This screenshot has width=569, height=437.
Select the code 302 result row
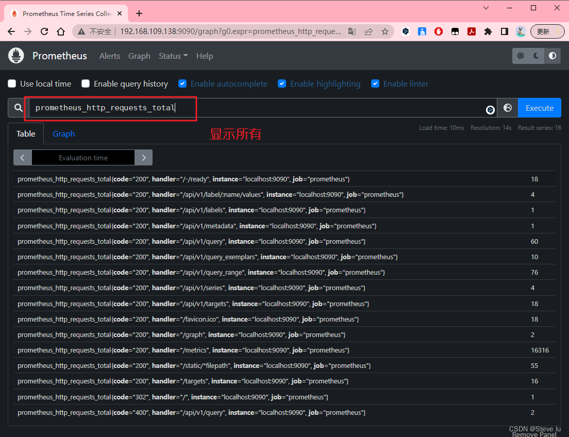pos(284,397)
